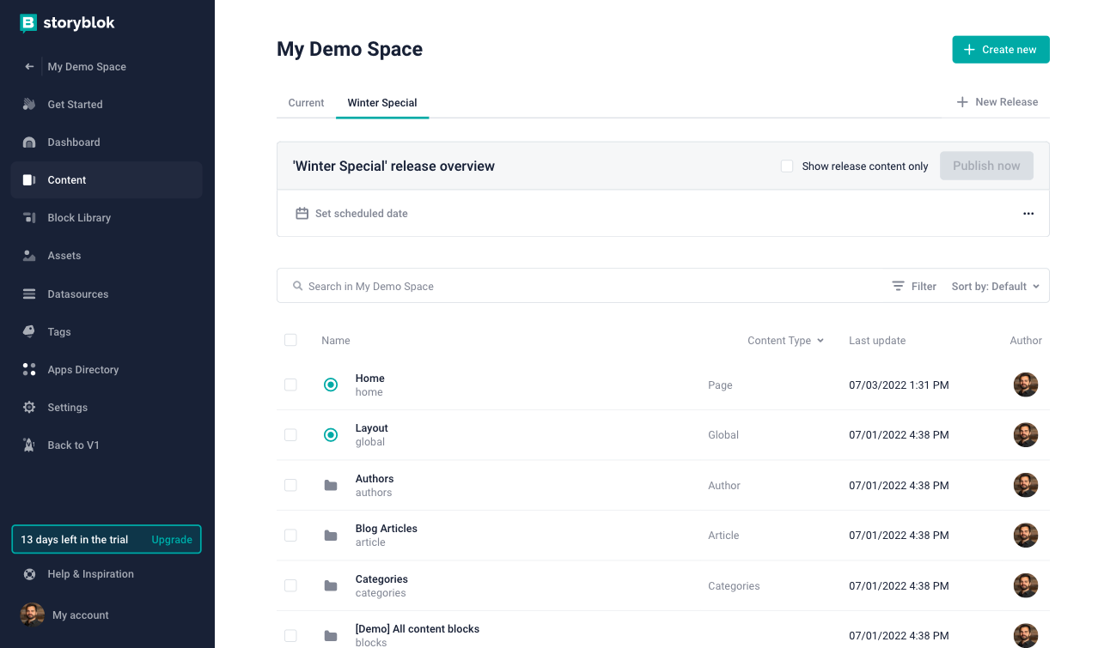The height and width of the screenshot is (648, 1110).
Task: Switch to the Current tab
Action: pos(306,102)
